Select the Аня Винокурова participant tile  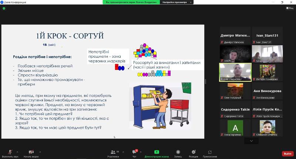tap(267, 91)
